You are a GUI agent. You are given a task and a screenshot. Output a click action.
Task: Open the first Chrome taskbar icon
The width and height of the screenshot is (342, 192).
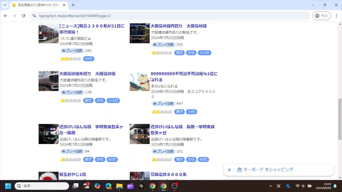coord(152,186)
